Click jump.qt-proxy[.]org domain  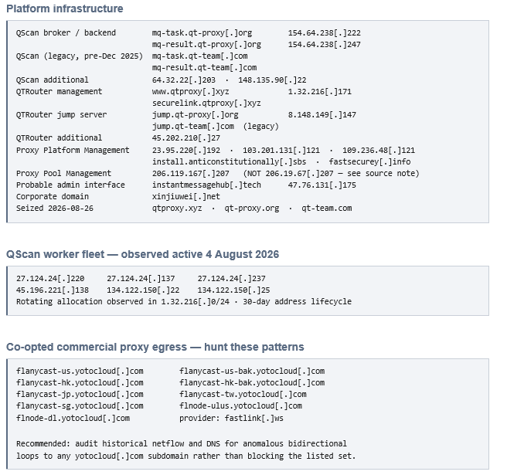point(196,115)
